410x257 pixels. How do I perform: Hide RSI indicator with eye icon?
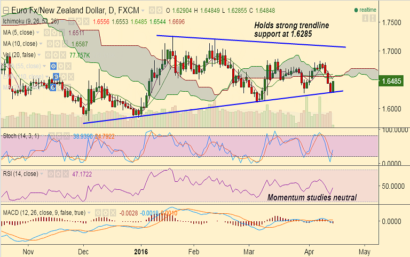point(51,174)
